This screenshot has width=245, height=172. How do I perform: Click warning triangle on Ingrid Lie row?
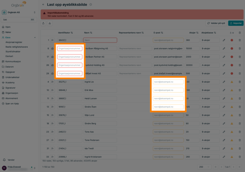point(232,82)
